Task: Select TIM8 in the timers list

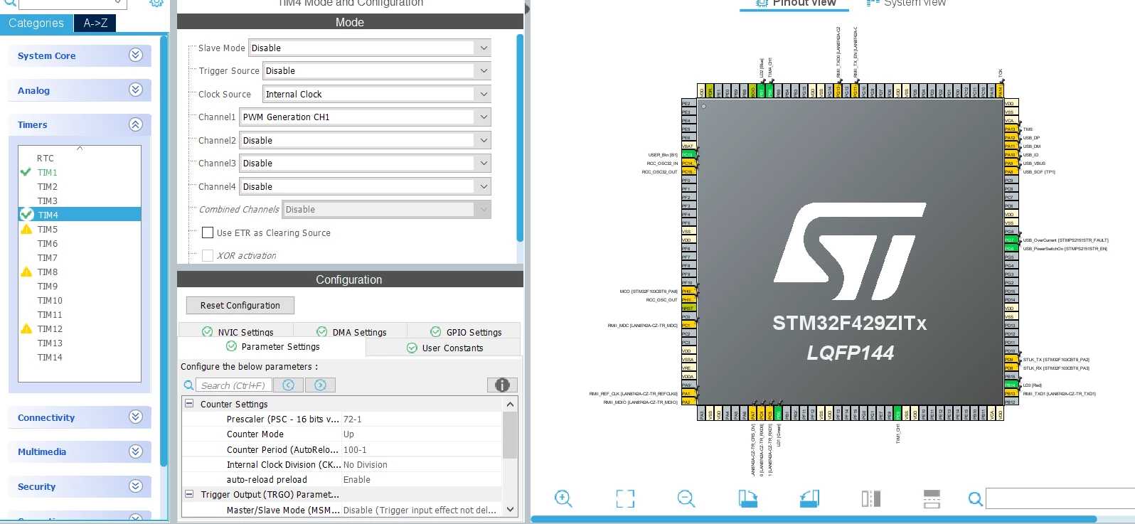Action: click(x=48, y=272)
